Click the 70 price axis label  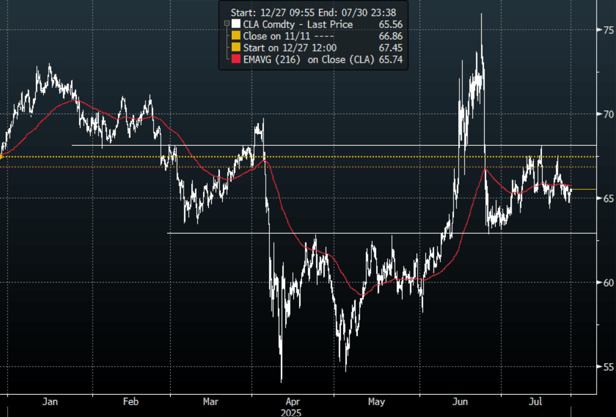608,114
